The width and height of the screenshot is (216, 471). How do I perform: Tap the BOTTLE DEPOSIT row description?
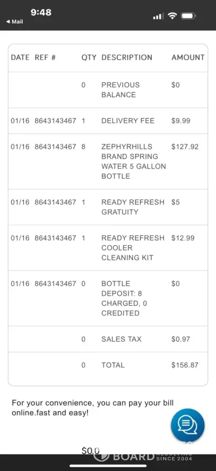[124, 298]
